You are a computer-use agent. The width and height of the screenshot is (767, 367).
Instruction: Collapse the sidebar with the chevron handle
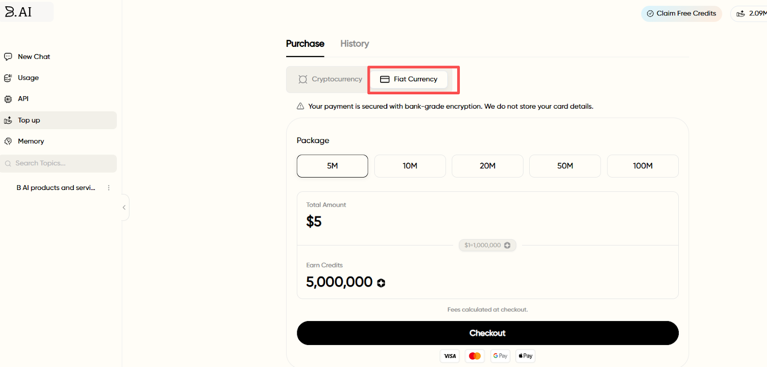point(124,207)
